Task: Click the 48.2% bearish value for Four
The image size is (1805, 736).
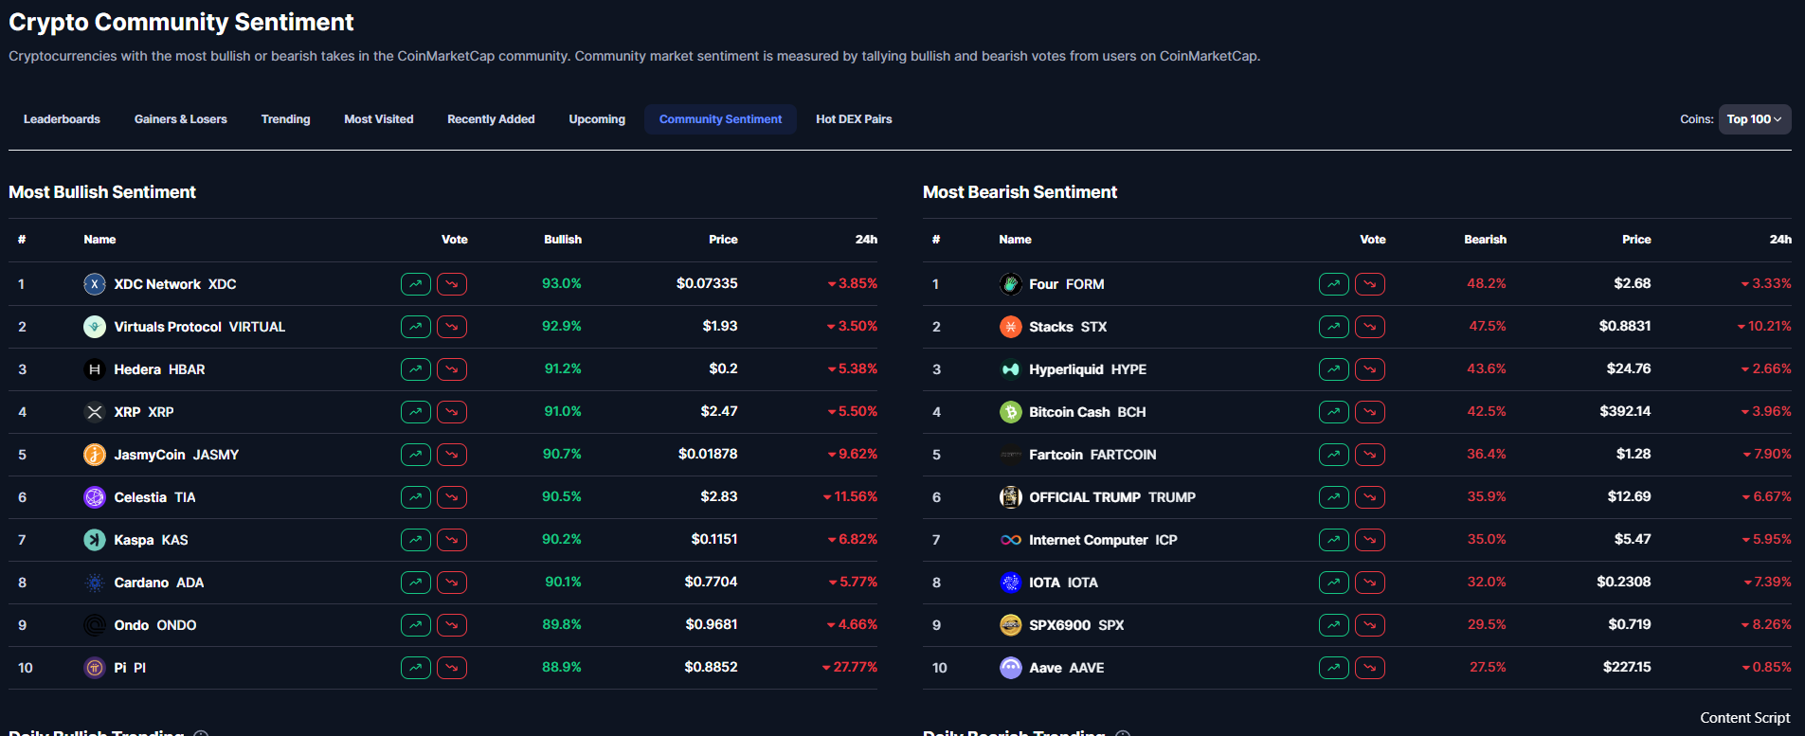Action: (1487, 283)
